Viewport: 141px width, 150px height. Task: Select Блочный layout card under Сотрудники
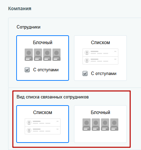[43, 58]
